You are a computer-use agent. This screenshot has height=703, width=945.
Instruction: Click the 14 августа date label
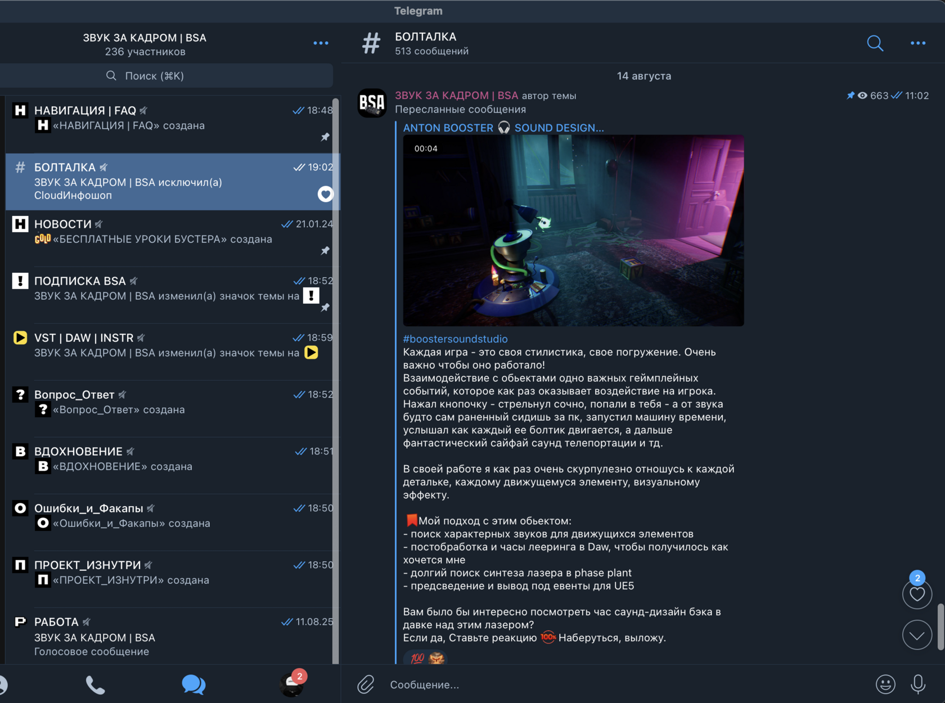coord(643,76)
